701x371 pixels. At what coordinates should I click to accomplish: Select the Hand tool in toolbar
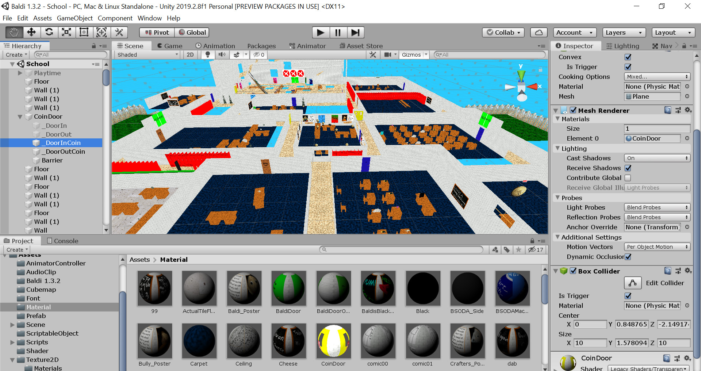pyautogui.click(x=14, y=32)
